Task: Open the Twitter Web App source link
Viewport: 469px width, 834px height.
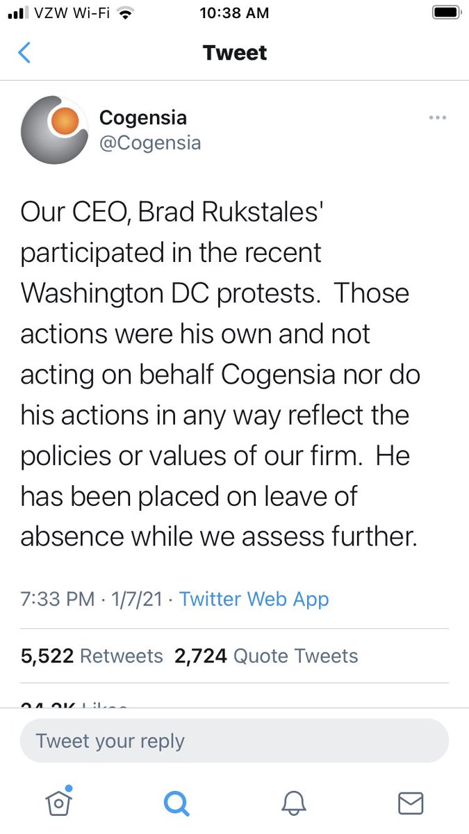Action: [254, 599]
